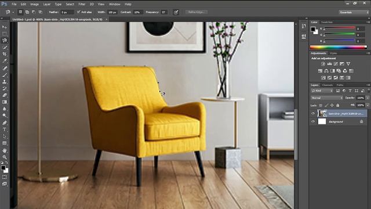The width and height of the screenshot is (371, 209).
Task: Open the Essentials workspace dropdown
Action: pos(354,12)
